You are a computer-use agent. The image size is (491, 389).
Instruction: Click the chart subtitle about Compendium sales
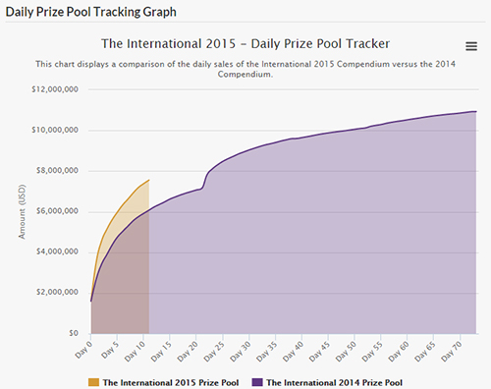click(245, 69)
